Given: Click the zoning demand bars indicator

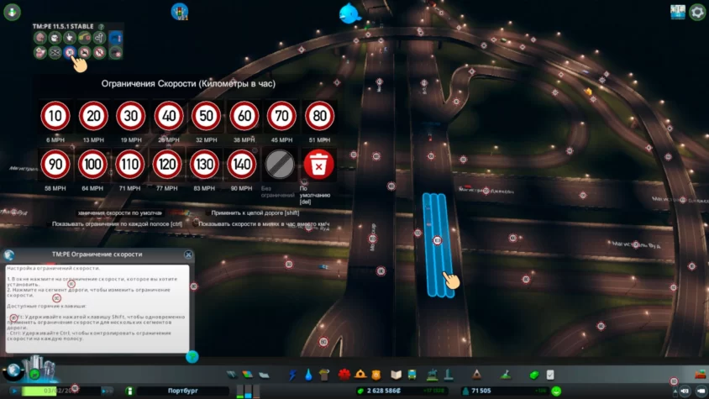Looking at the screenshot, I should 249,391.
